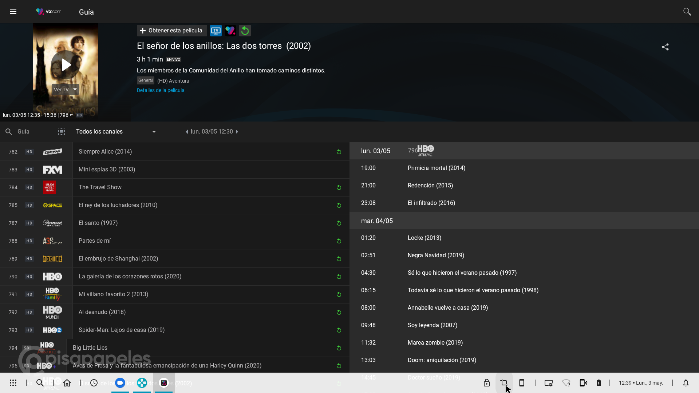This screenshot has height=393, width=699.
Task: Open the hamburger menu
Action: click(x=13, y=12)
